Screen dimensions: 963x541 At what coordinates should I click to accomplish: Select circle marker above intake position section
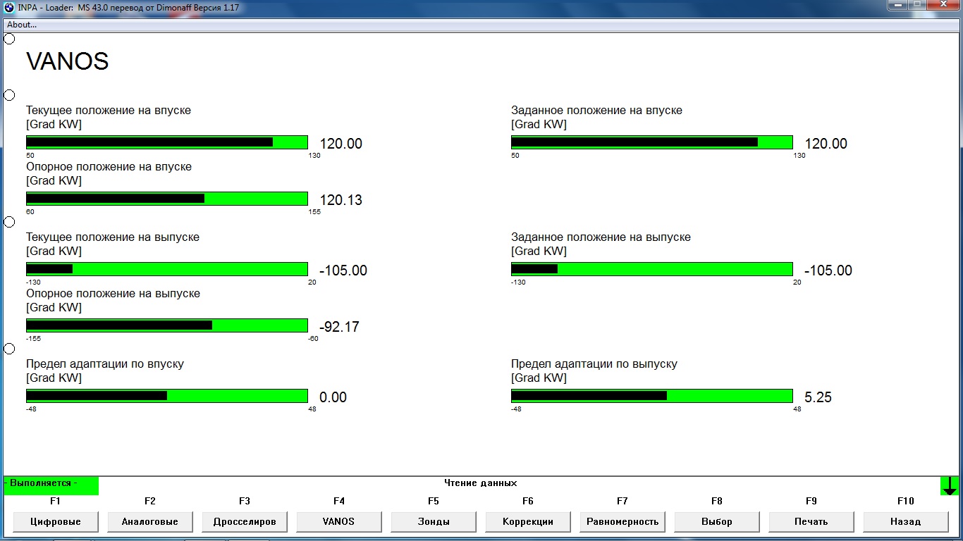point(9,95)
